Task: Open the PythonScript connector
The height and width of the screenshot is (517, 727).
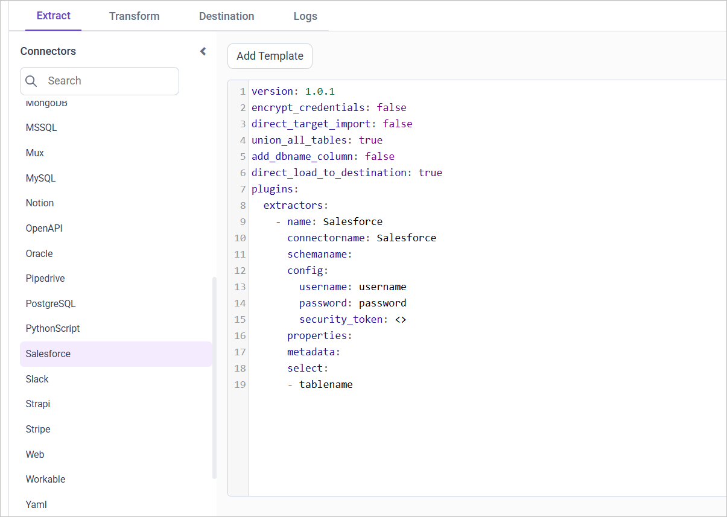Action: 52,328
